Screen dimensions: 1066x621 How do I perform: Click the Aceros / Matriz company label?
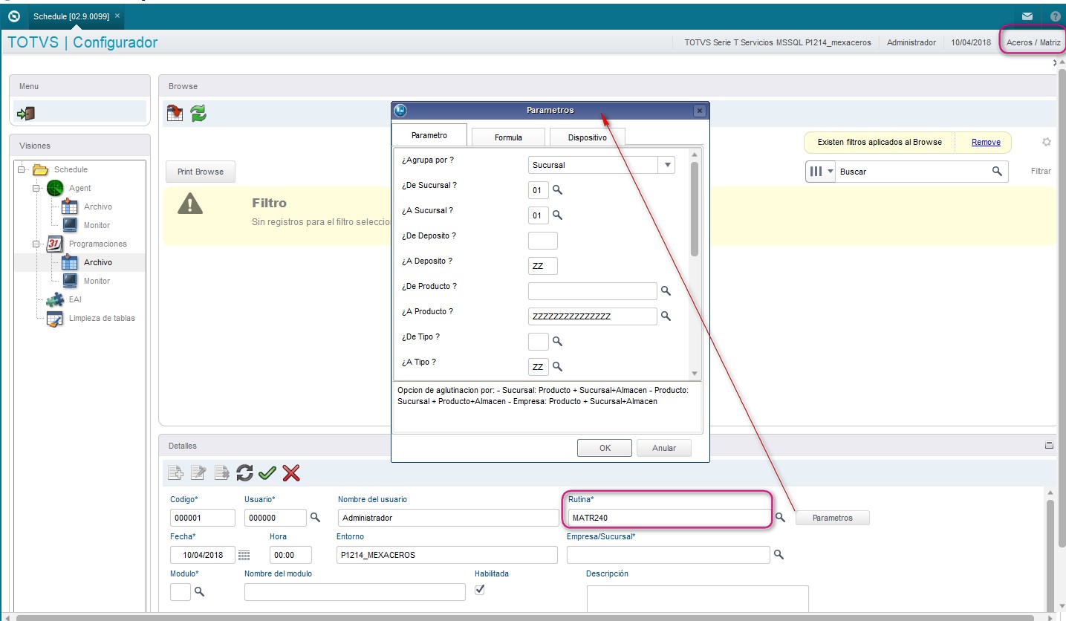1033,42
